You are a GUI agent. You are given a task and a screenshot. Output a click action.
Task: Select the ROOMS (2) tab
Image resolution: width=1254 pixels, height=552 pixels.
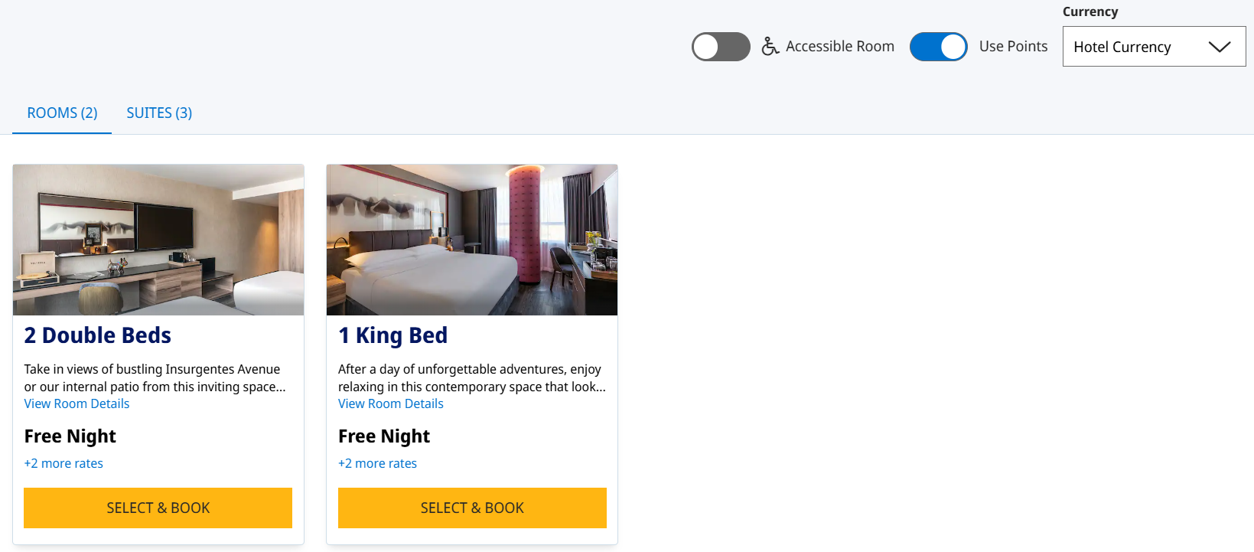point(61,113)
